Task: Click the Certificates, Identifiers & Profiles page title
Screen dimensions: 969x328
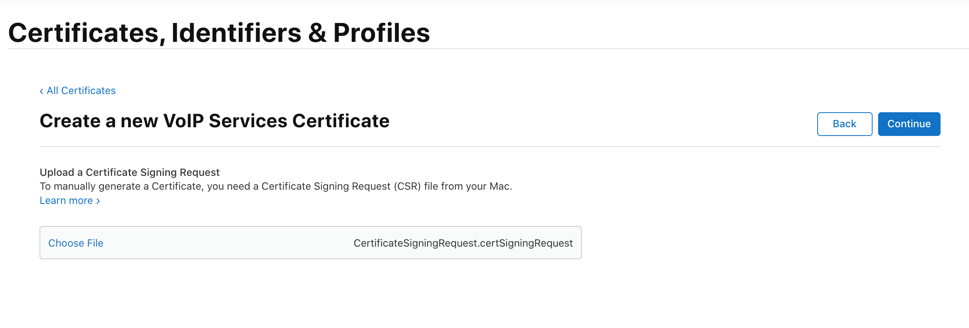Action: pyautogui.click(x=219, y=33)
